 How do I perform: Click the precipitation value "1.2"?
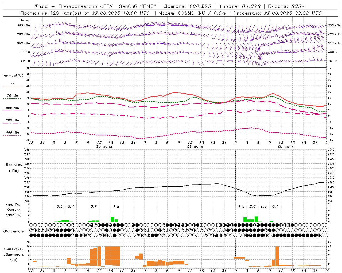[x=241, y=207]
